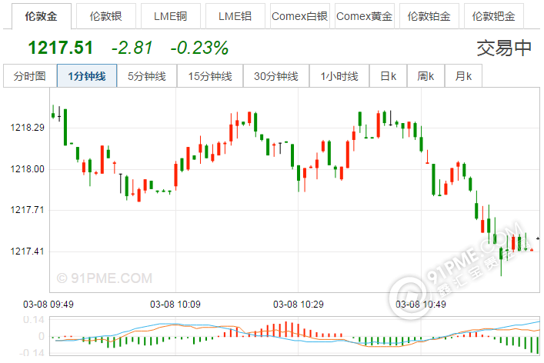Image resolution: width=544 pixels, height=363 pixels.
Task: Click the 1218.29 price axis label
Action: click(x=28, y=128)
